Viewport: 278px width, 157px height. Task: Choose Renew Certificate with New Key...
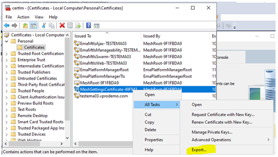(x=222, y=122)
